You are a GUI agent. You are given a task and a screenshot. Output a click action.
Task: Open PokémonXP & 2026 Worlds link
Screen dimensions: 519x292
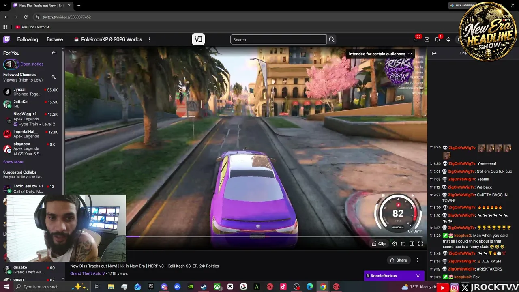click(108, 39)
